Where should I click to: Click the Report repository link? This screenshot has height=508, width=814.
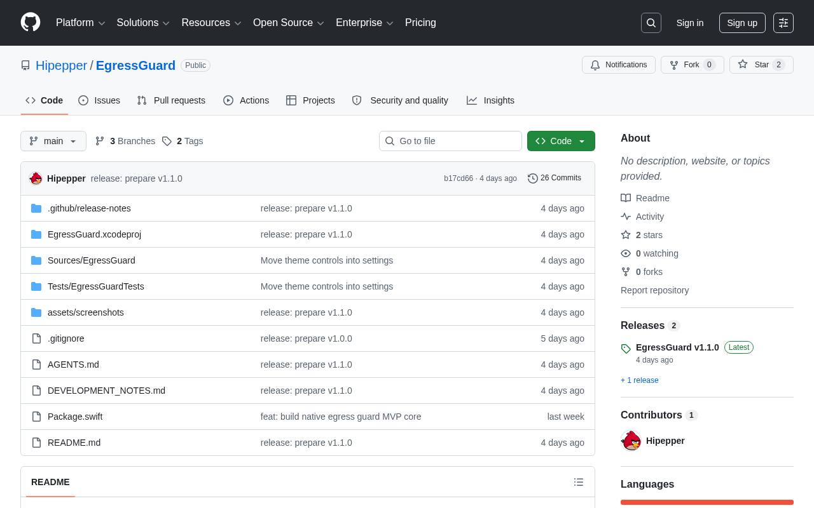coord(655,290)
